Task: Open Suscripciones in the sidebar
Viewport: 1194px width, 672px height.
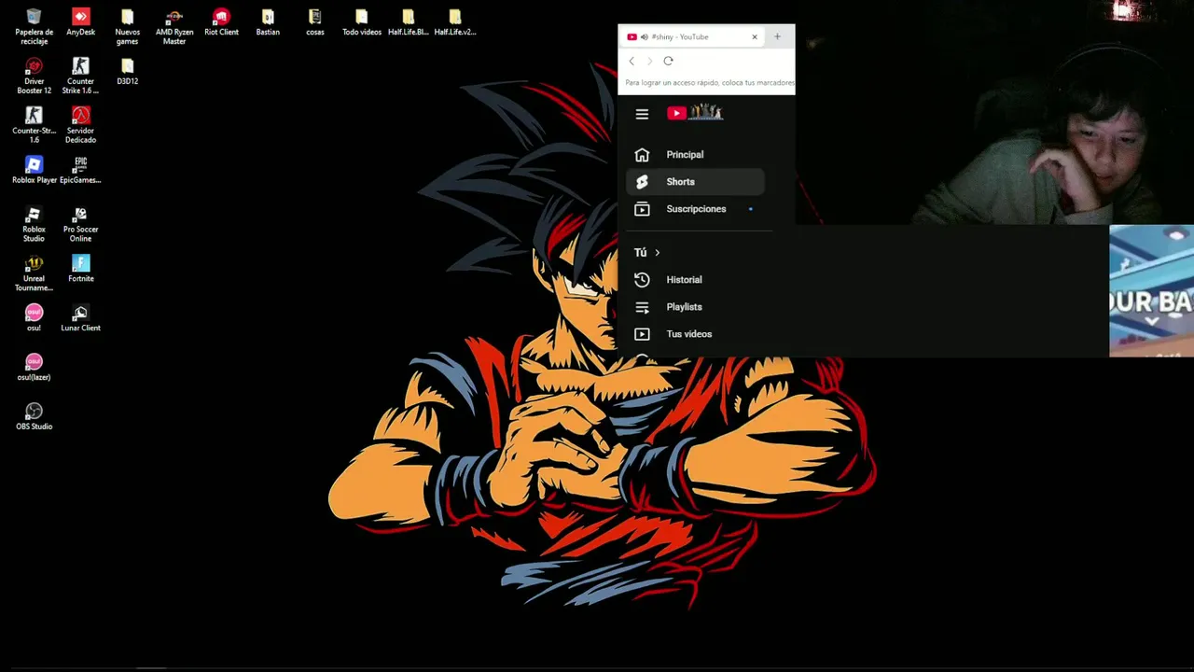Action: pyautogui.click(x=696, y=209)
